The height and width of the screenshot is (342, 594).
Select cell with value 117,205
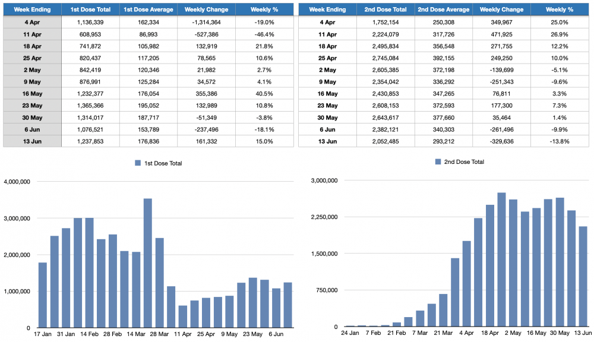click(x=148, y=58)
